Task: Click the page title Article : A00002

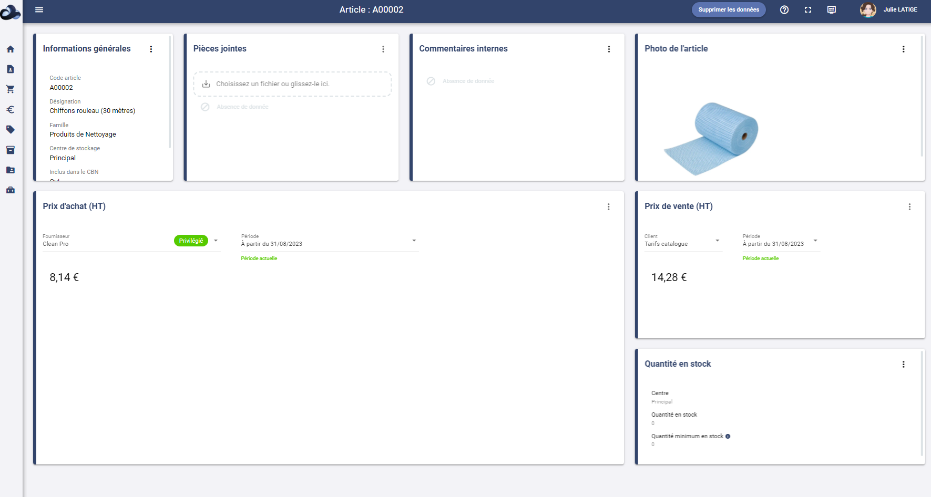Action: point(371,9)
